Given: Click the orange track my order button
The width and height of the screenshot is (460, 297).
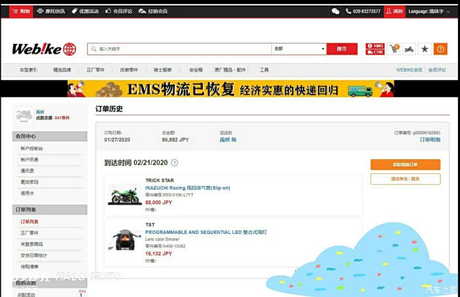Looking at the screenshot, I should click(405, 164).
